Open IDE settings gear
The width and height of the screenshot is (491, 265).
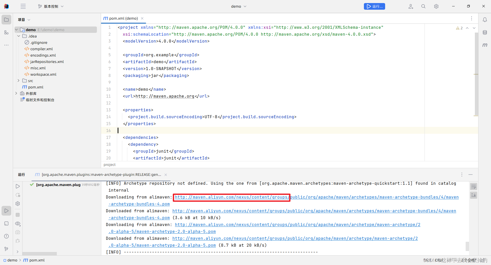436,6
